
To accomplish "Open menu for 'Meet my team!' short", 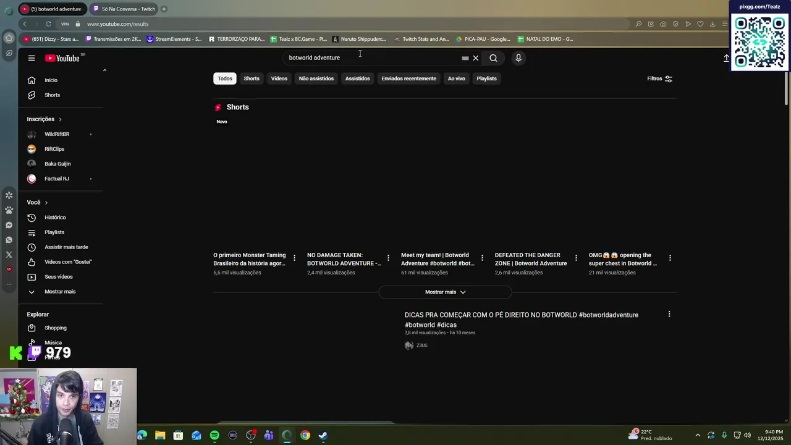I will coord(482,258).
